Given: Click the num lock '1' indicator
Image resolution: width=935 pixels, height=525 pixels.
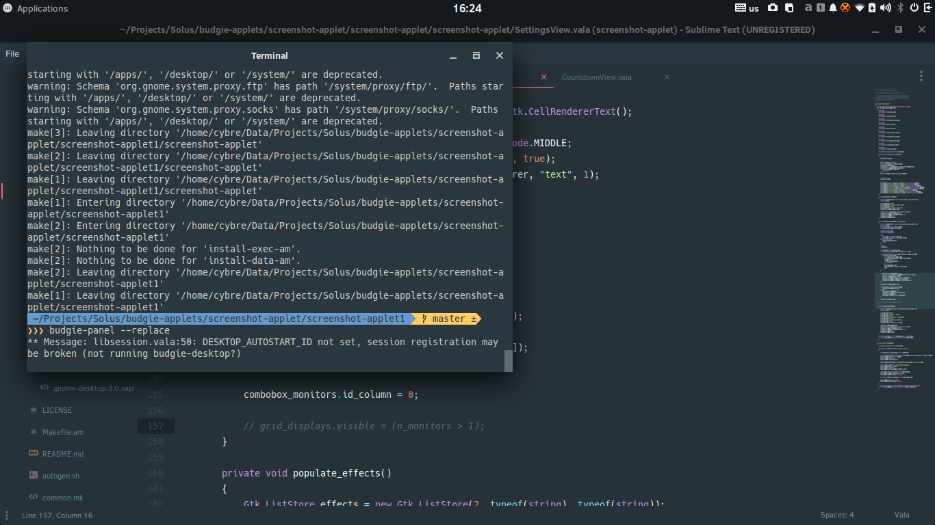Looking at the screenshot, I should pos(820,8).
